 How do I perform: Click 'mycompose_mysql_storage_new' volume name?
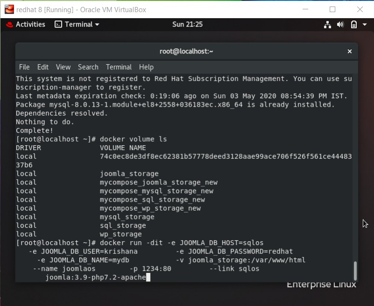tap(157, 191)
